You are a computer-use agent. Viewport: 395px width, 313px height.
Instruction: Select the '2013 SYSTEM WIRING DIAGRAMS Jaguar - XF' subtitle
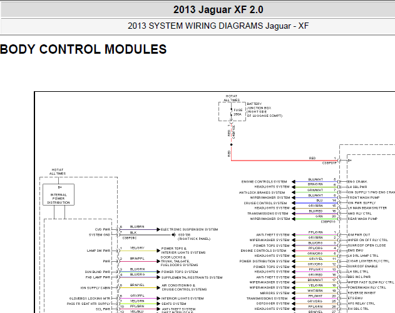218,26
